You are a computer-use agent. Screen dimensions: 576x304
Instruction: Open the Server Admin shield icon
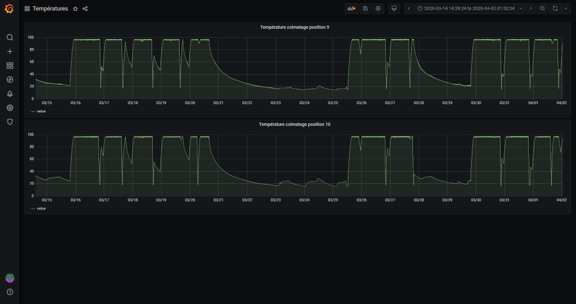coord(10,122)
